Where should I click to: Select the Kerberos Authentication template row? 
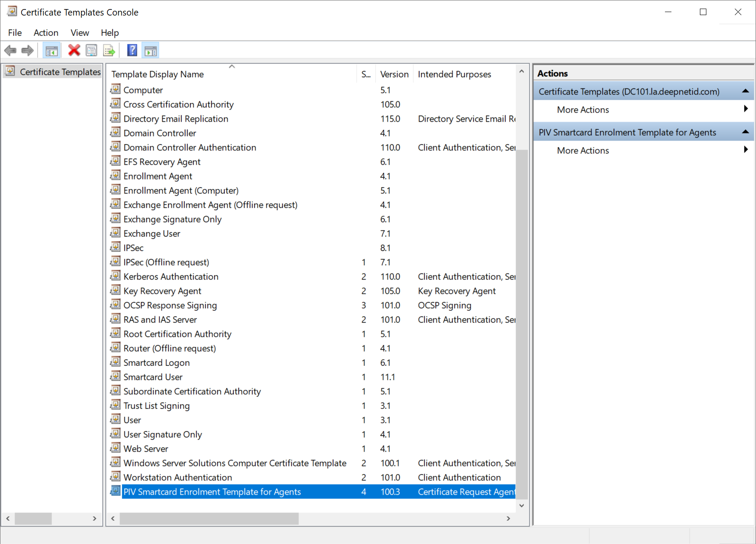(171, 277)
